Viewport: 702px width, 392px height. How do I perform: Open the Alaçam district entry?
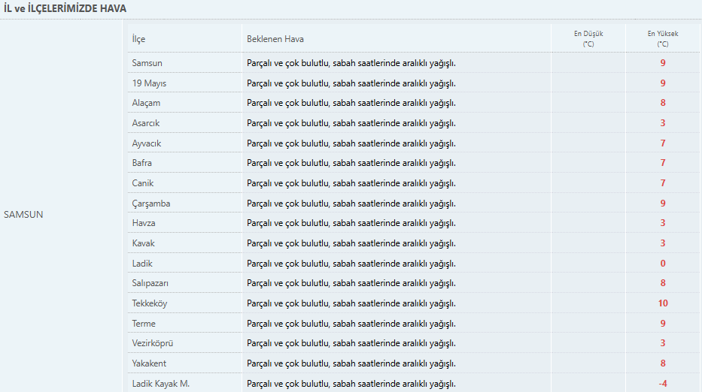pyautogui.click(x=146, y=103)
